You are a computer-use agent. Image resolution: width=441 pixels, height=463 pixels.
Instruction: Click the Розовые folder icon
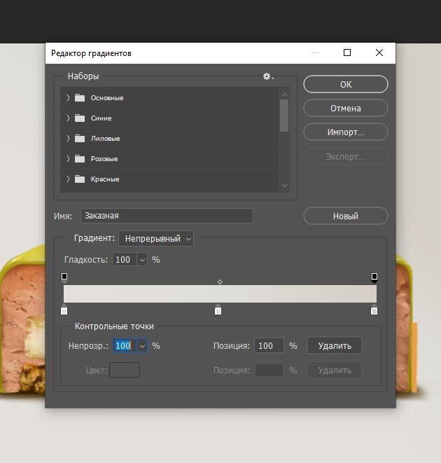pos(80,159)
